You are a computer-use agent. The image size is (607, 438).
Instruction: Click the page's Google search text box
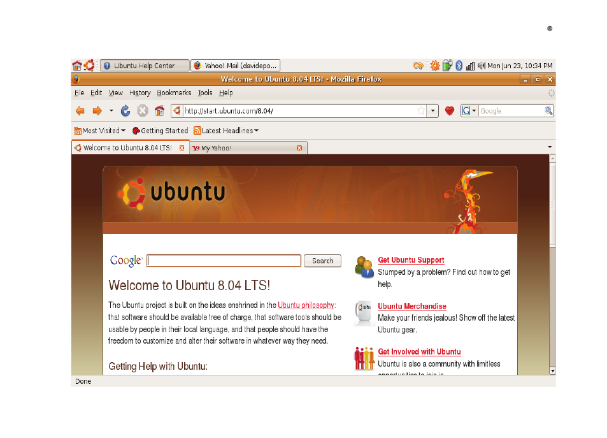tap(224, 261)
